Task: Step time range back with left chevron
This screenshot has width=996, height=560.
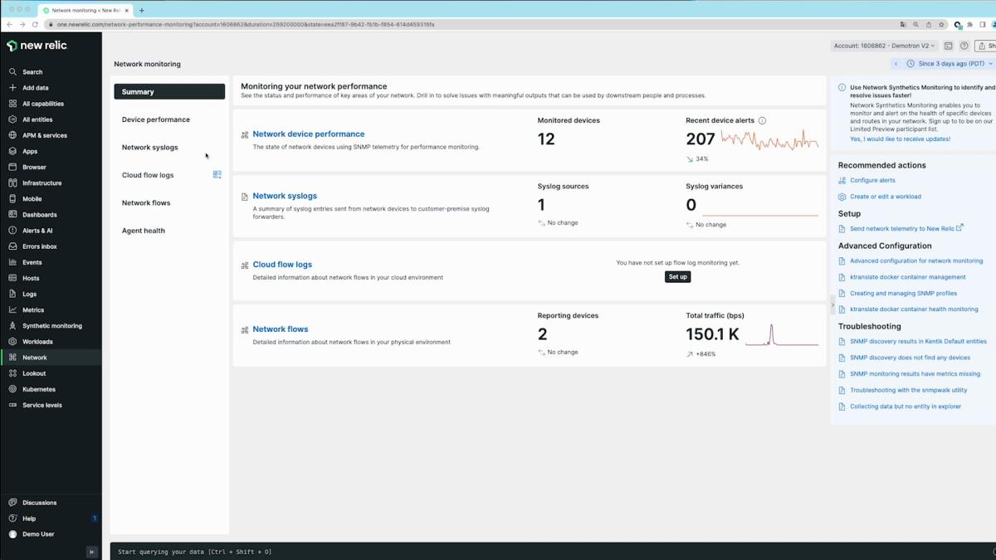Action: (x=896, y=64)
